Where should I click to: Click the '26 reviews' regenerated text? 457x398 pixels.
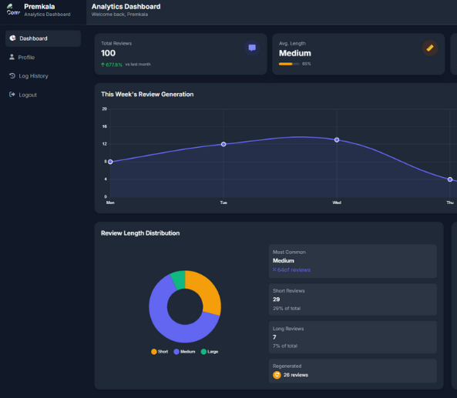[x=296, y=375]
